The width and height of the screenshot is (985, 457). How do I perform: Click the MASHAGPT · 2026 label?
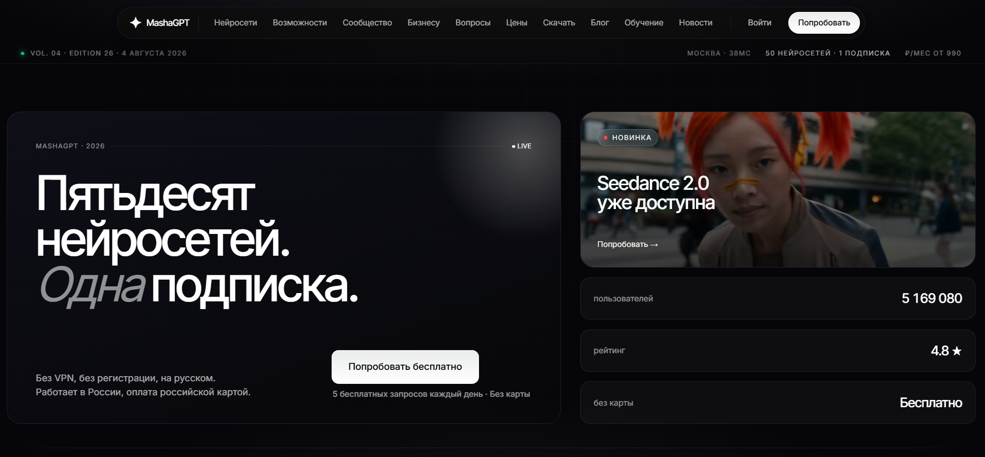tap(70, 146)
